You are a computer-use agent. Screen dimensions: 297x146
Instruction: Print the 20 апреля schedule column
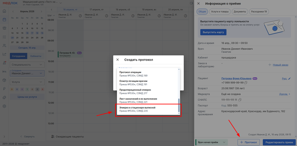(185, 16)
